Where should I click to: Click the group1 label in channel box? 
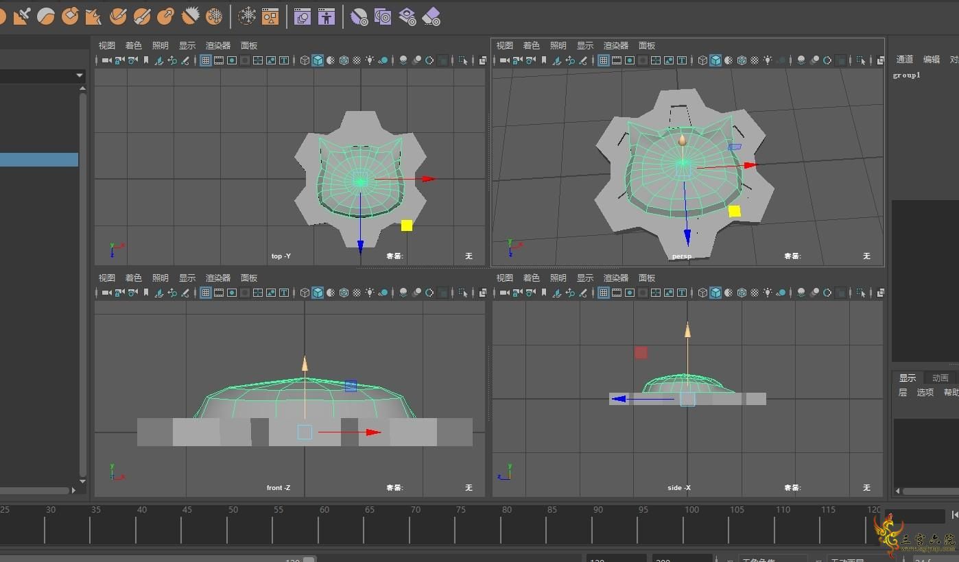[x=906, y=75]
